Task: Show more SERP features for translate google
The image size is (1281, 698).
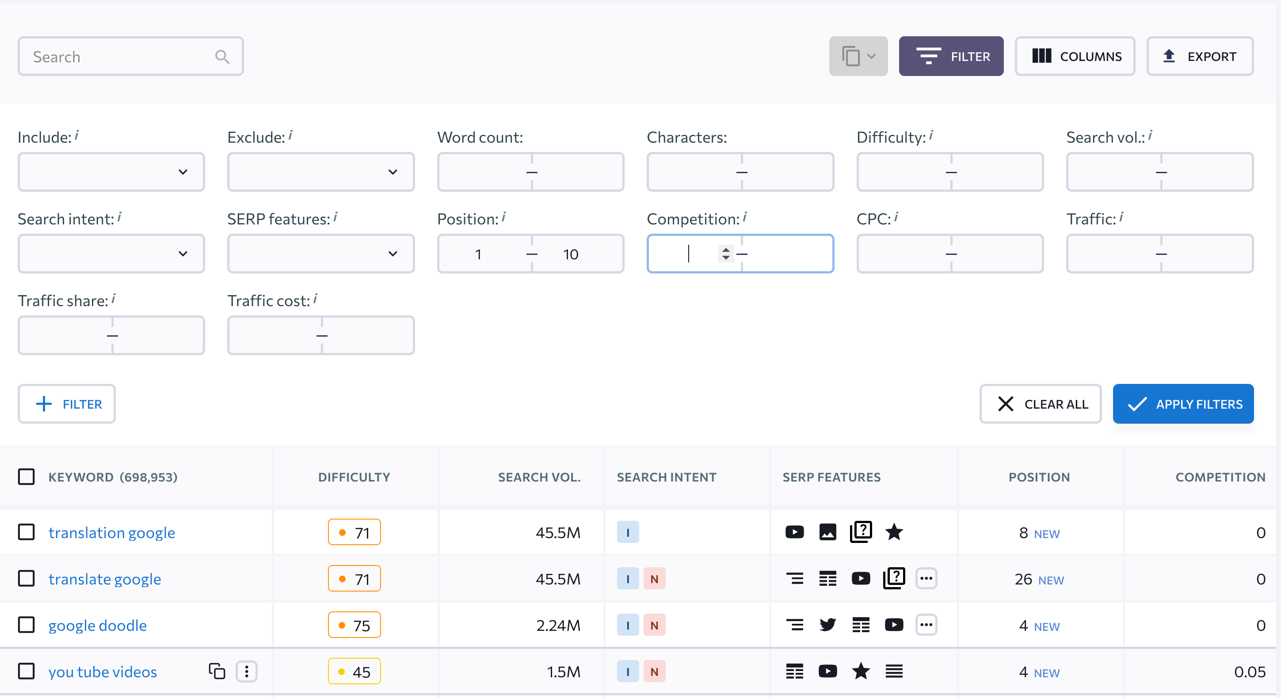Action: click(x=926, y=579)
